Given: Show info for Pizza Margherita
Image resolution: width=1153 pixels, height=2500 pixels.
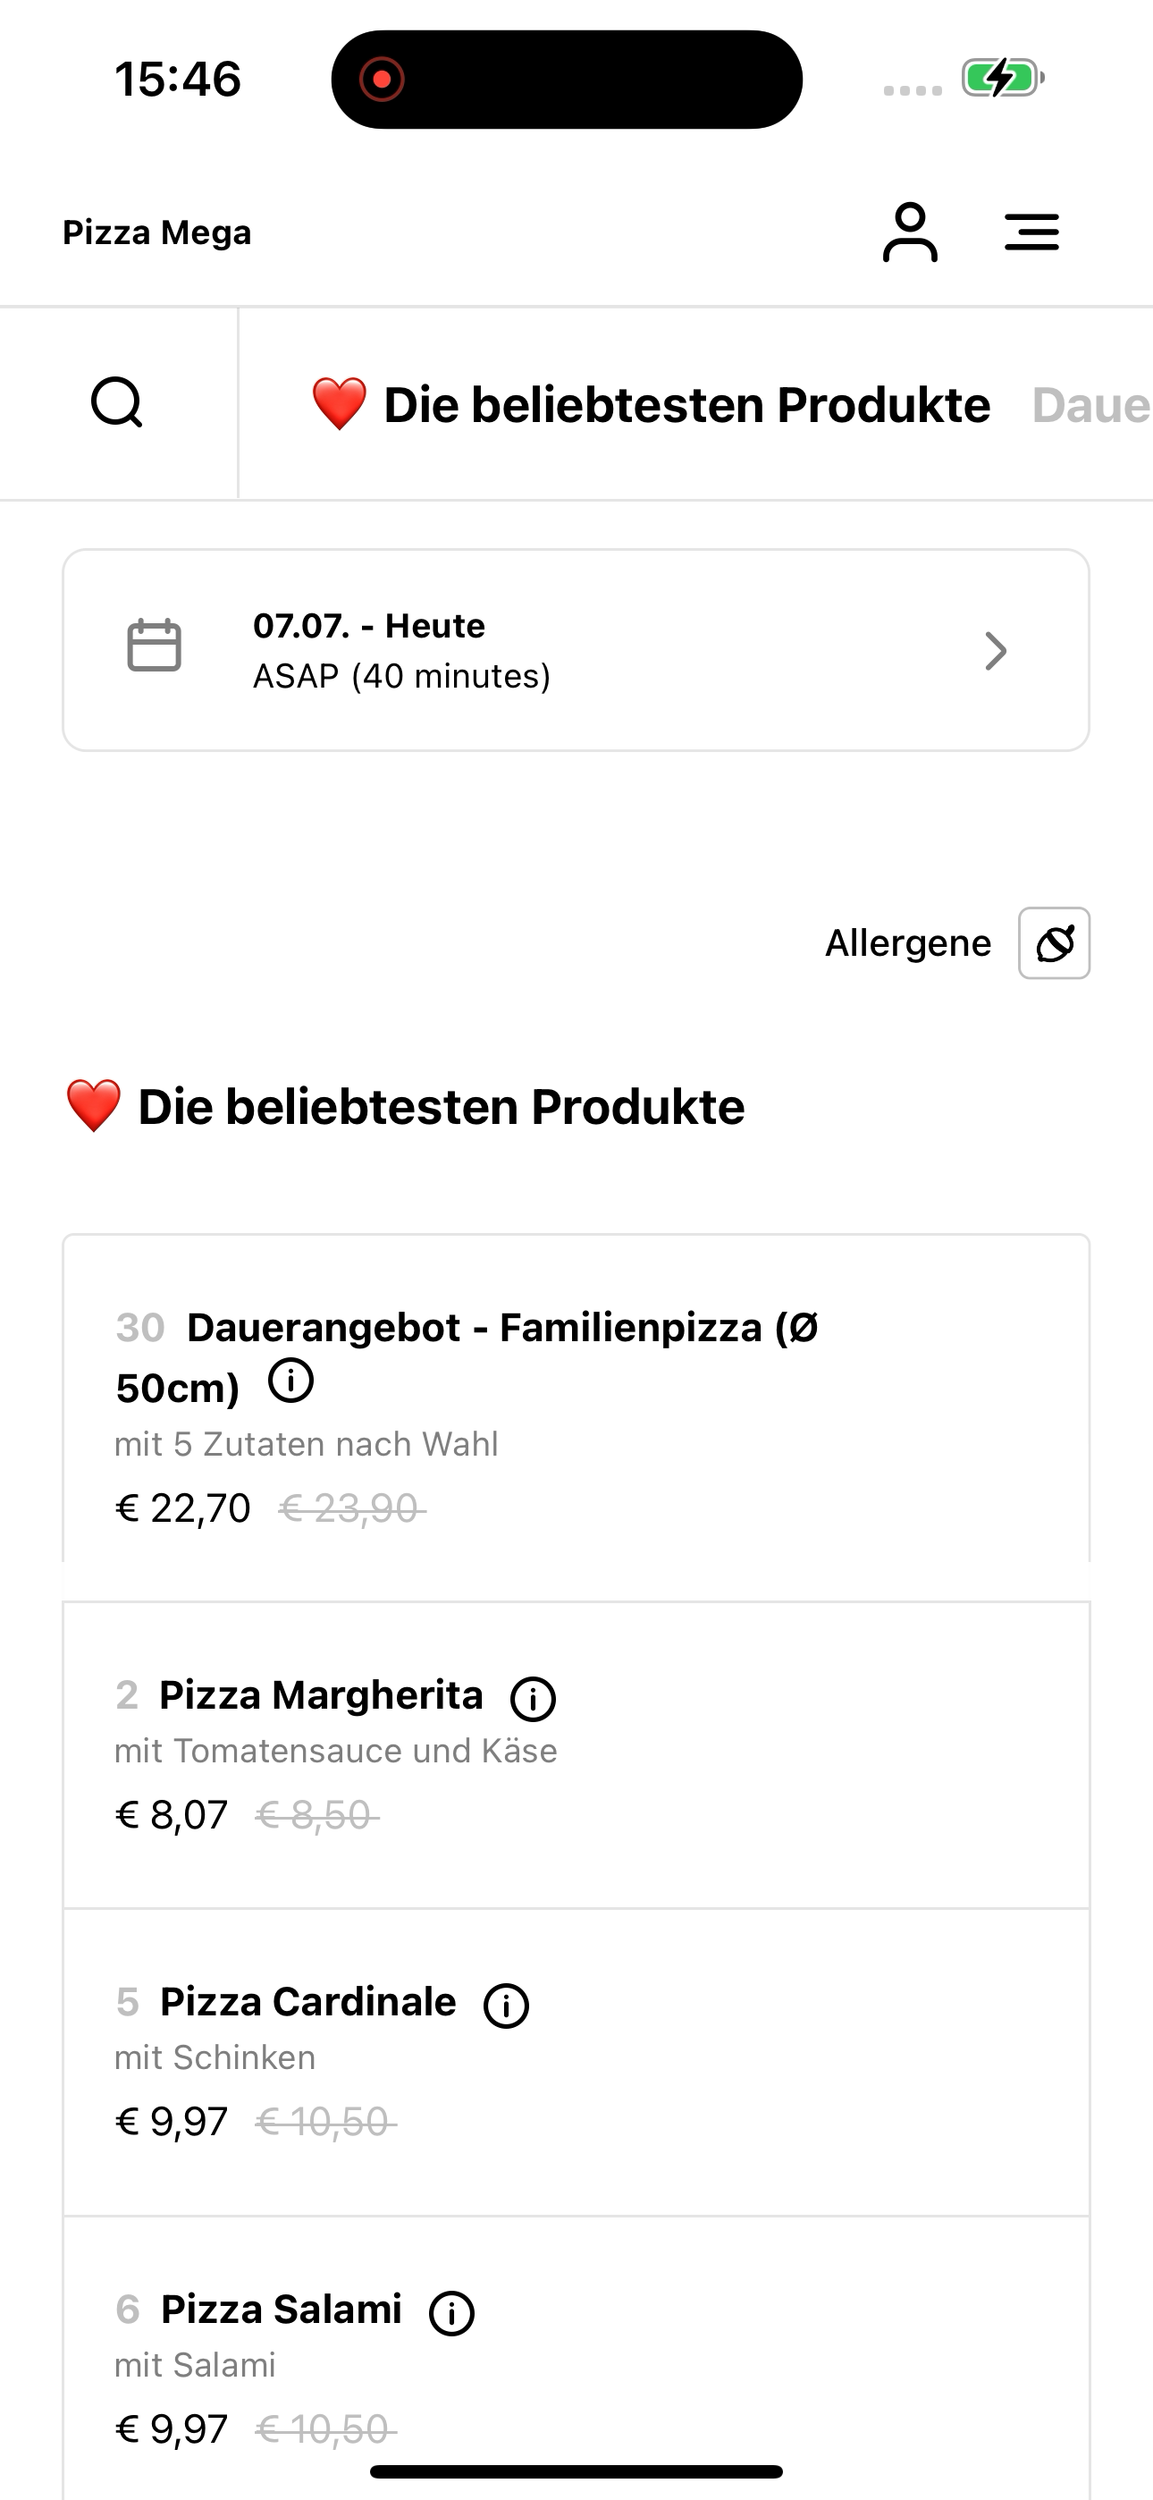Looking at the screenshot, I should pyautogui.click(x=533, y=1698).
